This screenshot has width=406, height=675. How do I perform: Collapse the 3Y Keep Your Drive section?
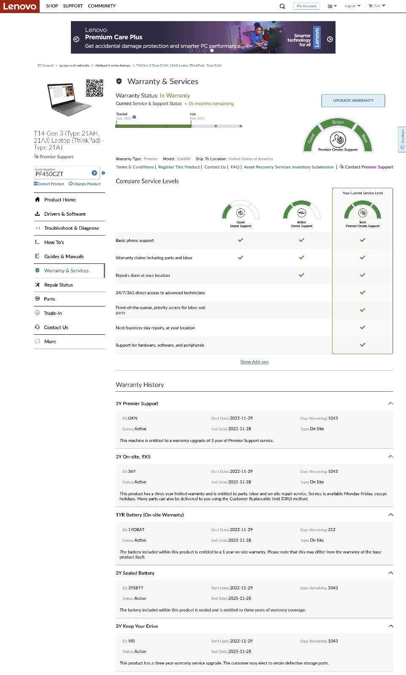tap(390, 626)
